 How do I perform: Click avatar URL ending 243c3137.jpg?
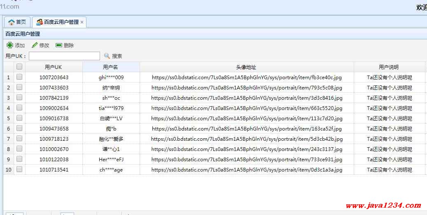(247, 149)
